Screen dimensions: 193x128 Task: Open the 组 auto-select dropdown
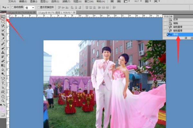pyautogui.click(x=30, y=7)
